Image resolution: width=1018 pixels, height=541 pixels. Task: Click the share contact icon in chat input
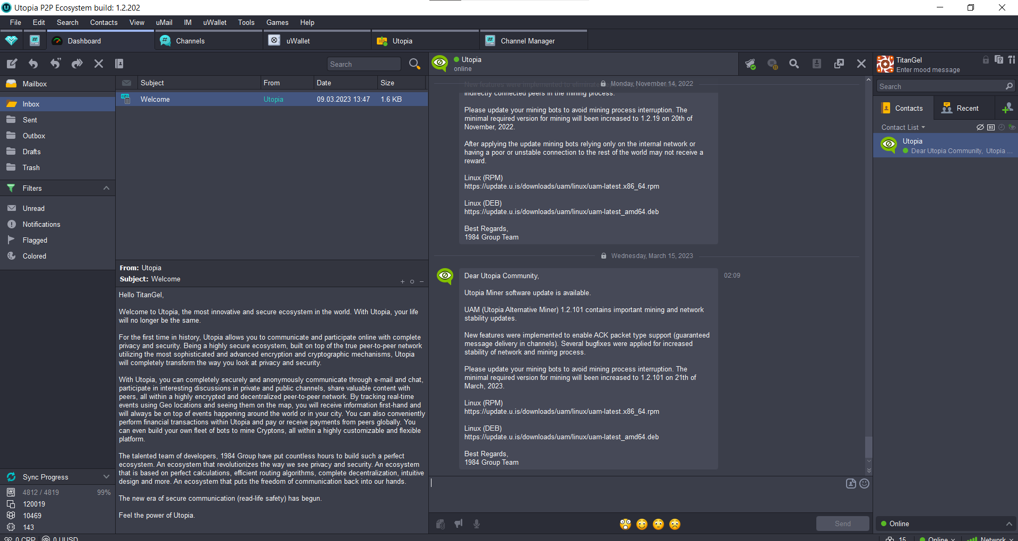tap(851, 483)
